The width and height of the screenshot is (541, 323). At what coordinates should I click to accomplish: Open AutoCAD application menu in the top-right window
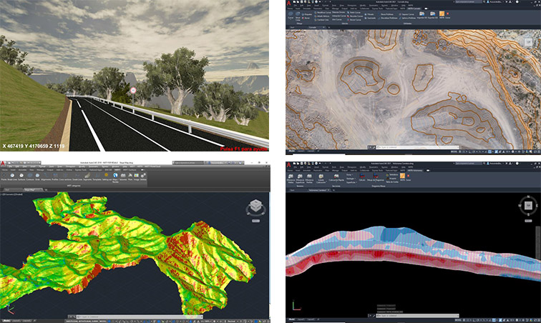(288, 4)
